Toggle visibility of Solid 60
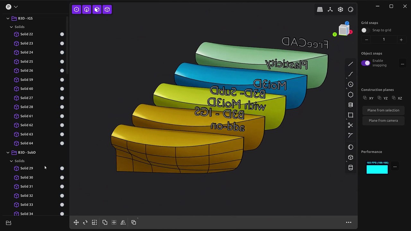This screenshot has width=411, height=231. (x=62, y=89)
